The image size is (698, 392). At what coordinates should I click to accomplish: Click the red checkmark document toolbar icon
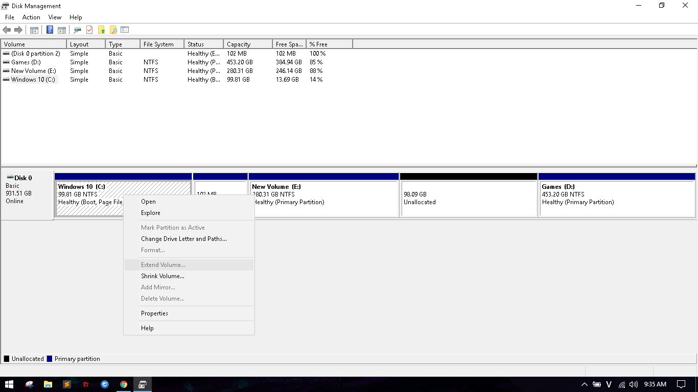coord(89,30)
